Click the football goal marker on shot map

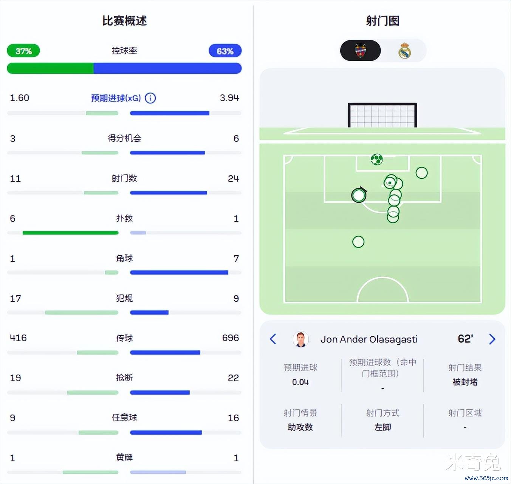pyautogui.click(x=376, y=160)
